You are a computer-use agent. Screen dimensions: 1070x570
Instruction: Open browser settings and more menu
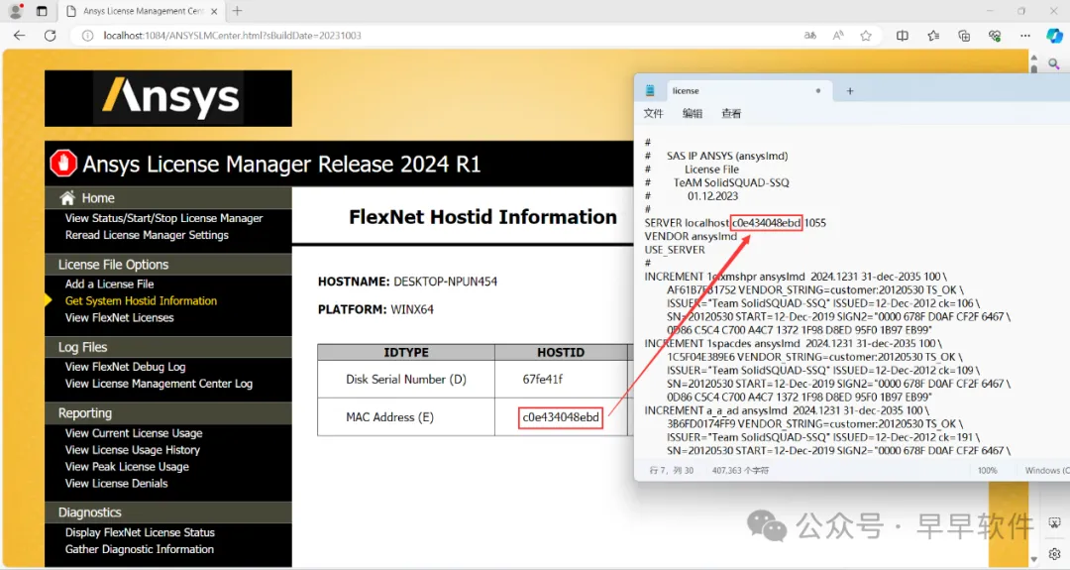pyautogui.click(x=1025, y=36)
